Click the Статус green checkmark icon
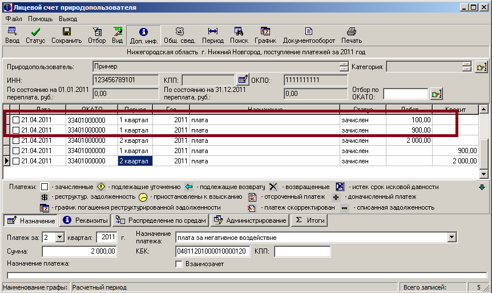This screenshot has height=293, width=492. pos(35,35)
